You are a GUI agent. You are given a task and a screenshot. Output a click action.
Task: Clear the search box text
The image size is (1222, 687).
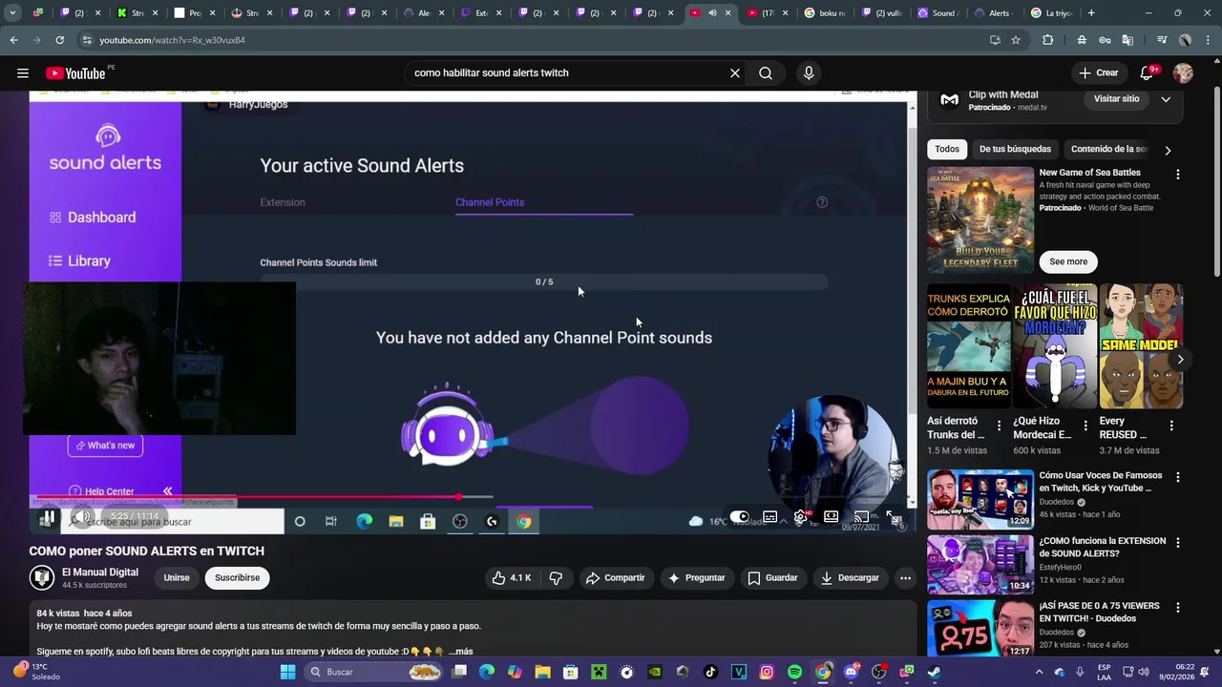coord(735,73)
